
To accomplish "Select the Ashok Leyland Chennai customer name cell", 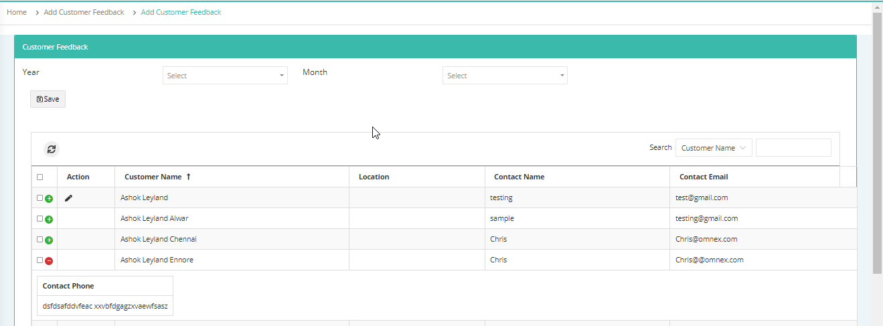I will click(232, 239).
